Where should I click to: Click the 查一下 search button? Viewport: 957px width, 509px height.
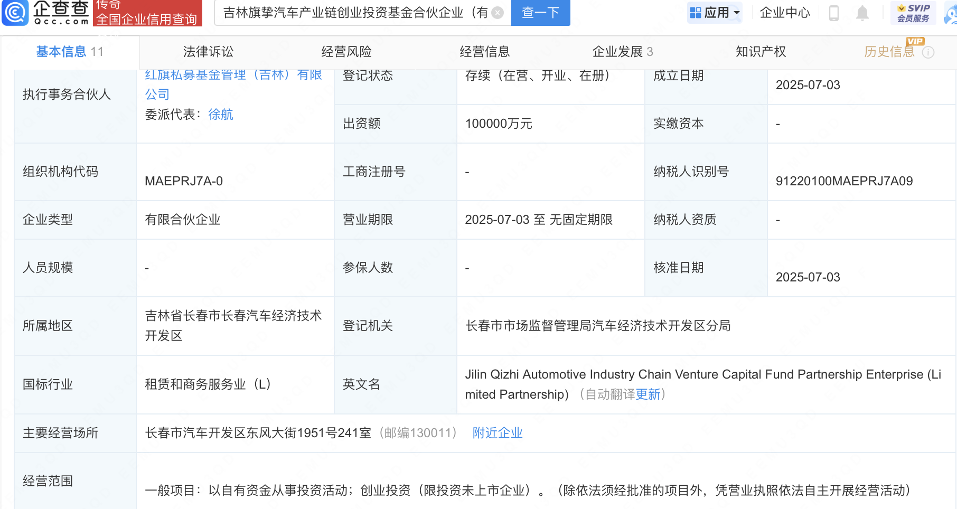point(541,13)
